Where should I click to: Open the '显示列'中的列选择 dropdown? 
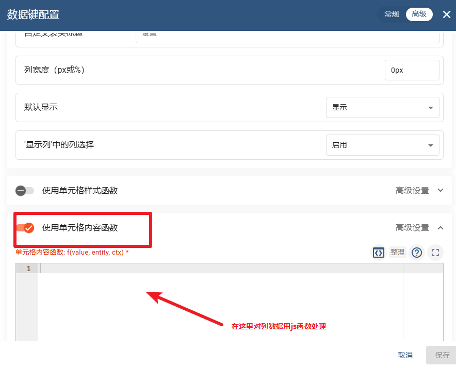tap(382, 145)
